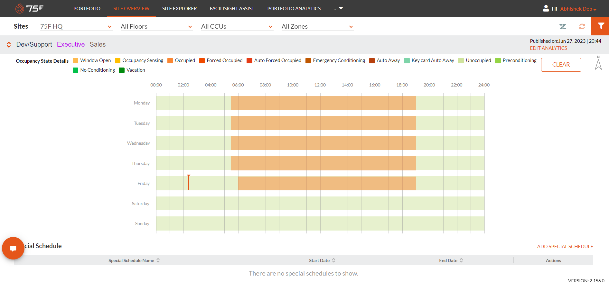Image resolution: width=609 pixels, height=282 pixels.
Task: Click the north compass arrow icon
Action: [598, 63]
